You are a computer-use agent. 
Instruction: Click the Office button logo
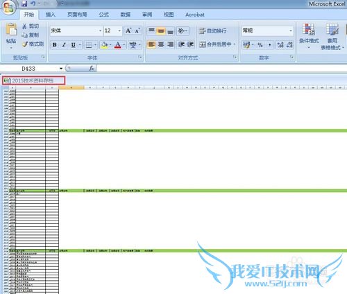(8, 8)
